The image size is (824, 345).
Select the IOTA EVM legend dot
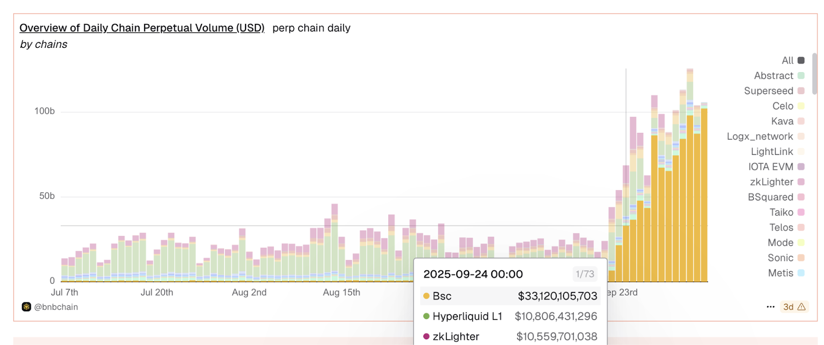(801, 167)
